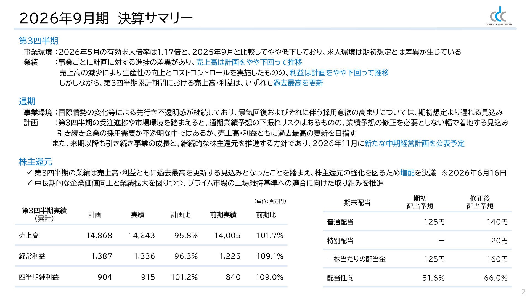Click the 特別配当 revised value 20円
This screenshot has height=298, width=530.
tap(499, 241)
